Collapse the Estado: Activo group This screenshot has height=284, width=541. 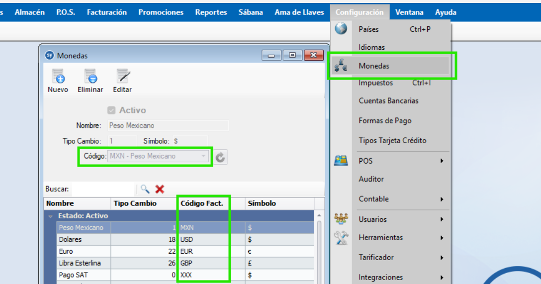point(51,216)
